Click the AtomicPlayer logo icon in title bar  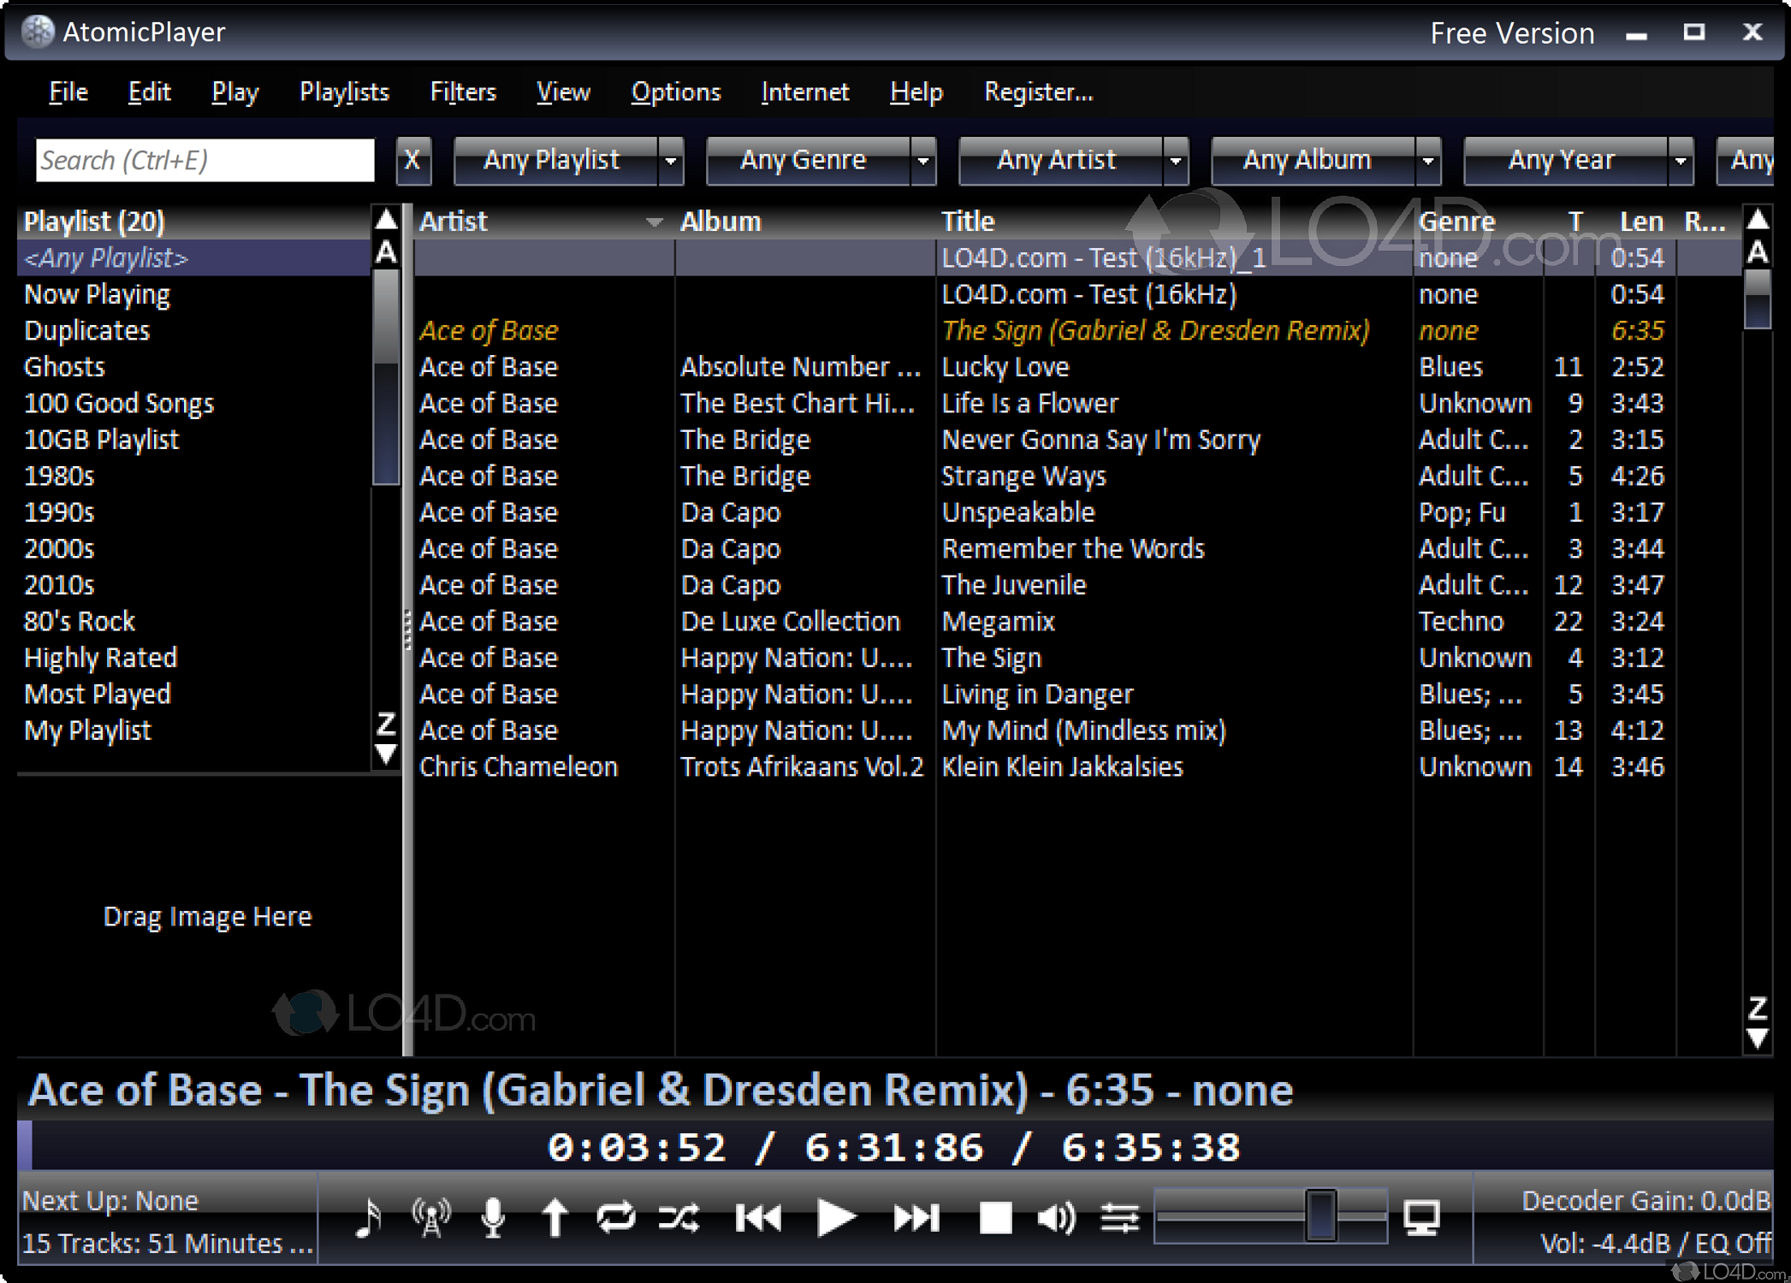click(38, 32)
